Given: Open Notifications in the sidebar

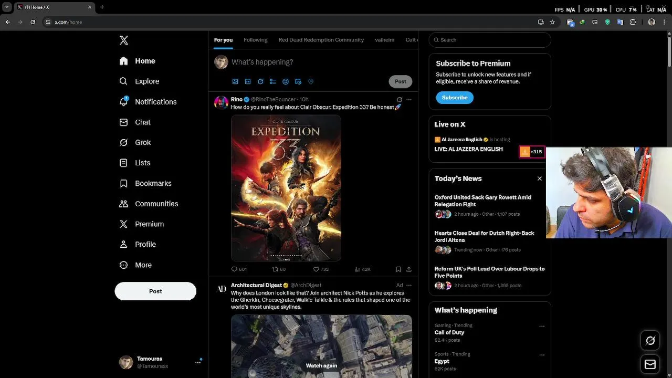Looking at the screenshot, I should [148, 102].
